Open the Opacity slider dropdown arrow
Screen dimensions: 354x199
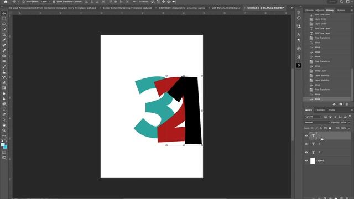[x=349, y=122]
